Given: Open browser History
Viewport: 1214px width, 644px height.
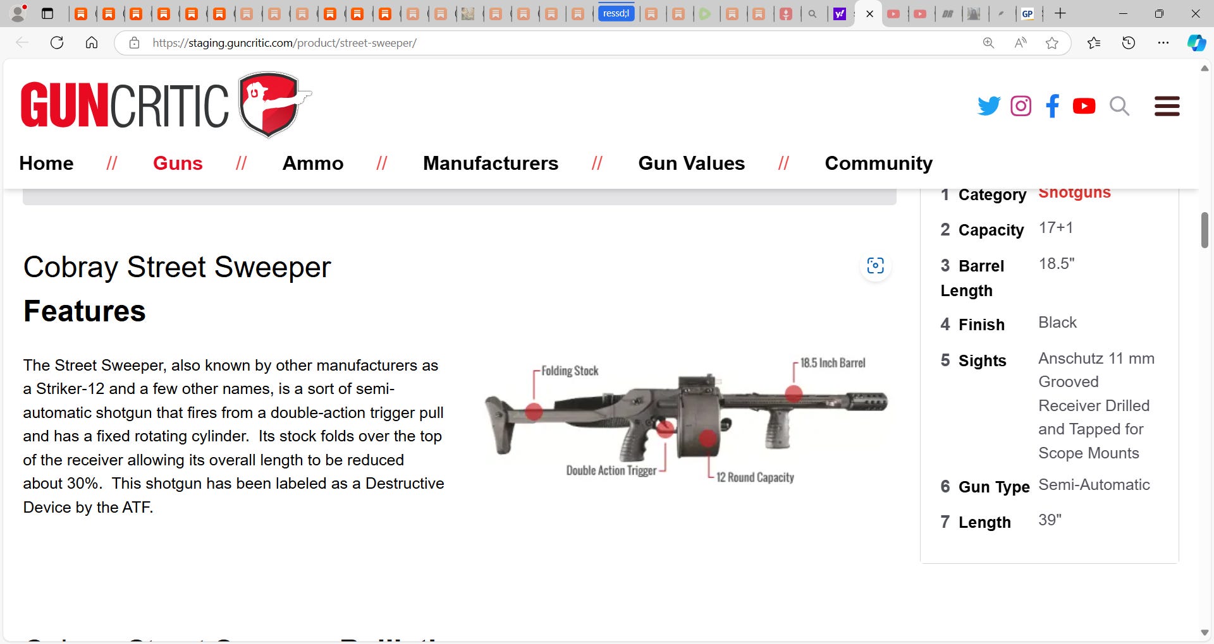Looking at the screenshot, I should pos(1129,43).
